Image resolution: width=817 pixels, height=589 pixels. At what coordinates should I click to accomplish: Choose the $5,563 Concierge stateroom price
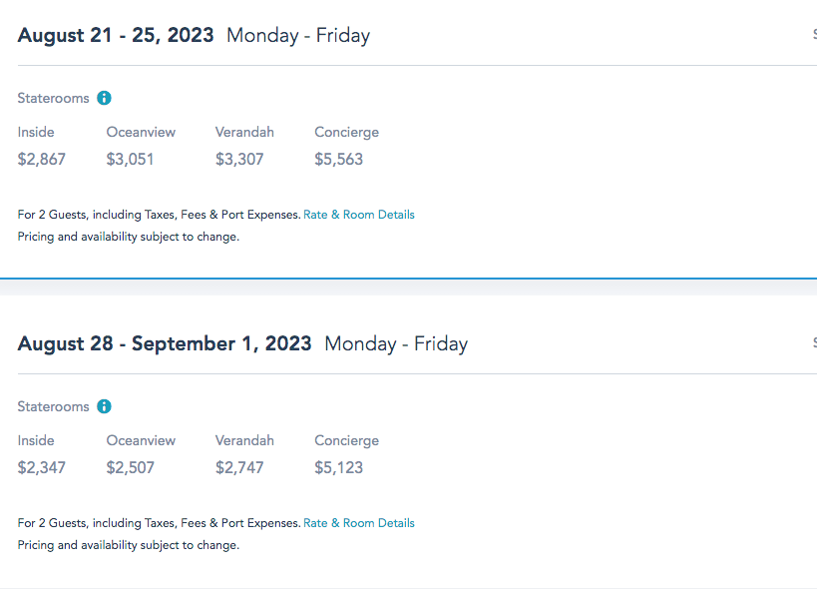(339, 159)
